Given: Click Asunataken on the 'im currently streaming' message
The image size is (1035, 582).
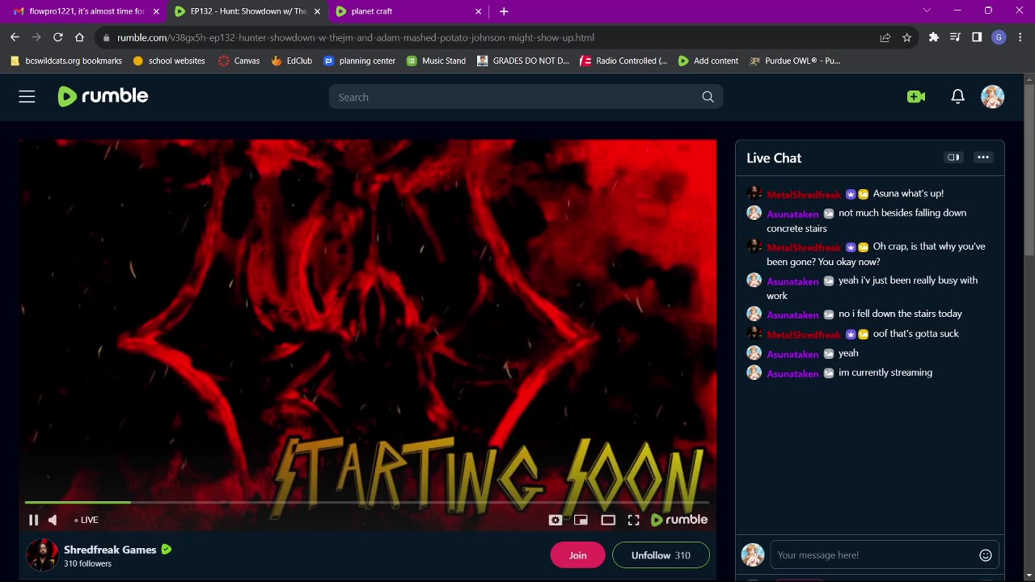Looking at the screenshot, I should 792,373.
